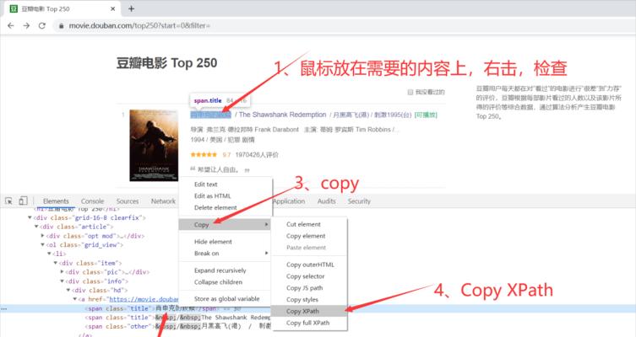Expand the div class opt mod node
The width and height of the screenshot is (636, 337).
(x=42, y=235)
